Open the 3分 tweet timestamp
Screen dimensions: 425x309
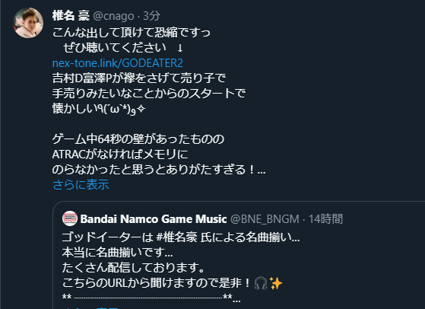151,16
